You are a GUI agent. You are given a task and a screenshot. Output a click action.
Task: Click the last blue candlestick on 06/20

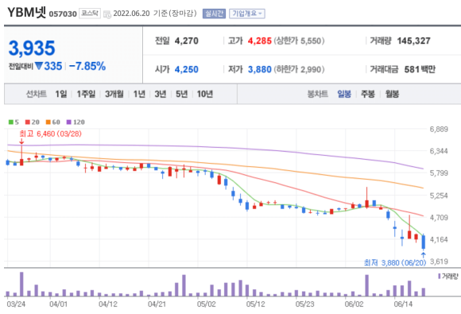(x=424, y=242)
